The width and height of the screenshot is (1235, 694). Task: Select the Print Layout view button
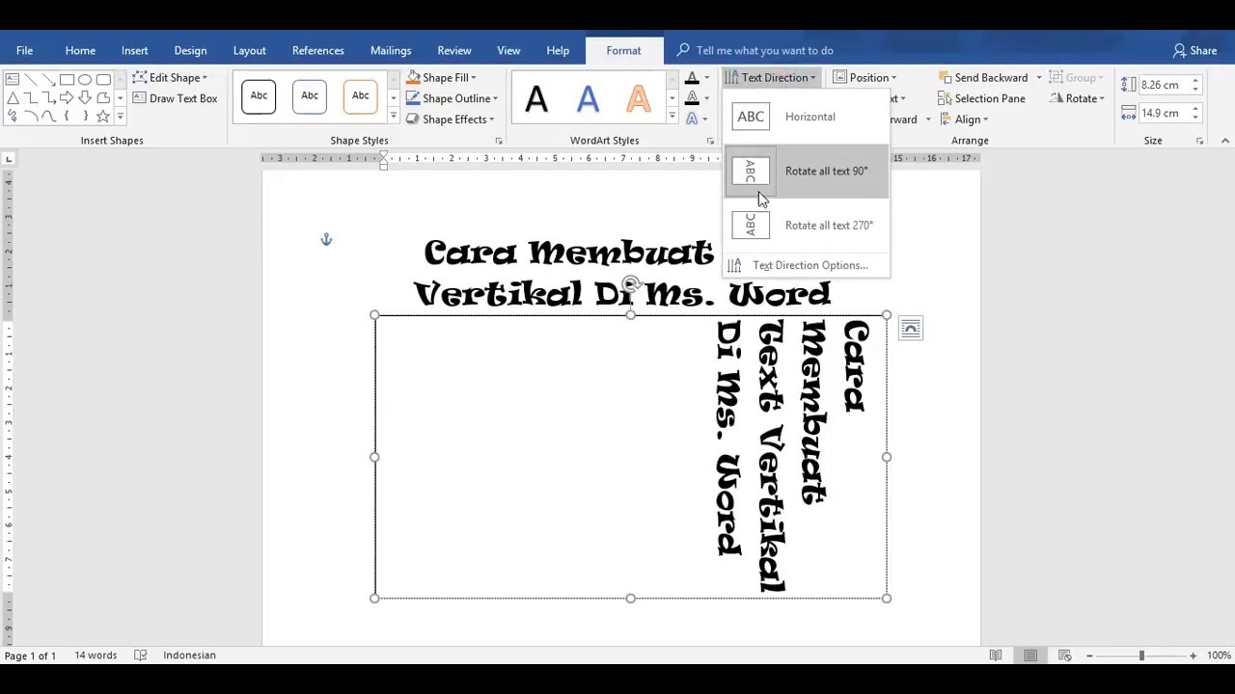click(x=1030, y=655)
